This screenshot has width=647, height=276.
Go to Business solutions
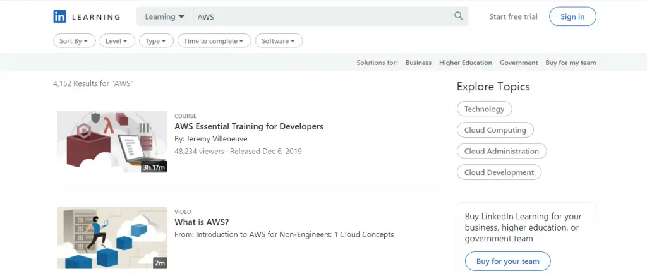[418, 63]
